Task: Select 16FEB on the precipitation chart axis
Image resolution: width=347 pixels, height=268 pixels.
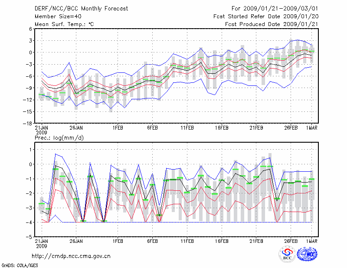Action: click(x=222, y=241)
